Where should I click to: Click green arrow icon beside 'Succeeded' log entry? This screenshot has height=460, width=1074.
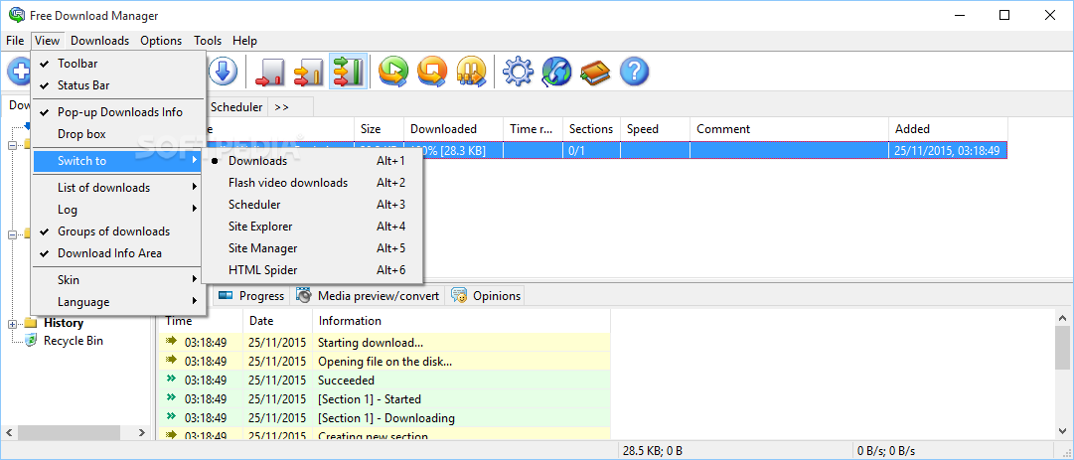tap(171, 380)
